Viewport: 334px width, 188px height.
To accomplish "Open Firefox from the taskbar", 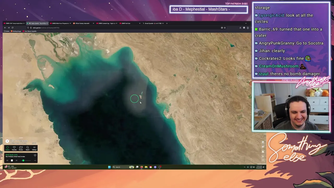I will 141,167.
